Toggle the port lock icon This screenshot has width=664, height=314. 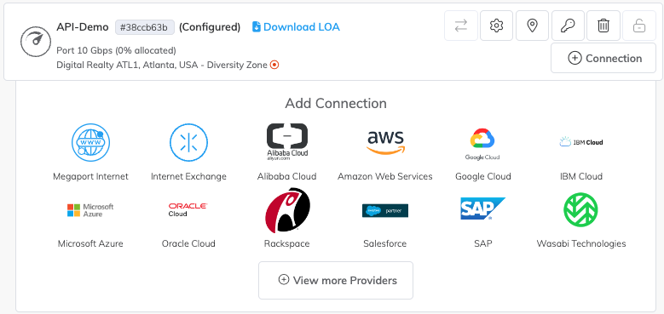[639, 26]
